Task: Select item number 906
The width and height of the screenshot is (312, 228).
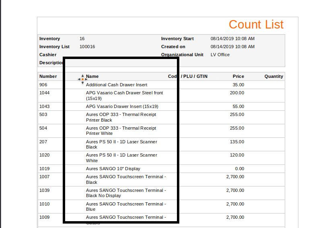Action: (x=43, y=85)
